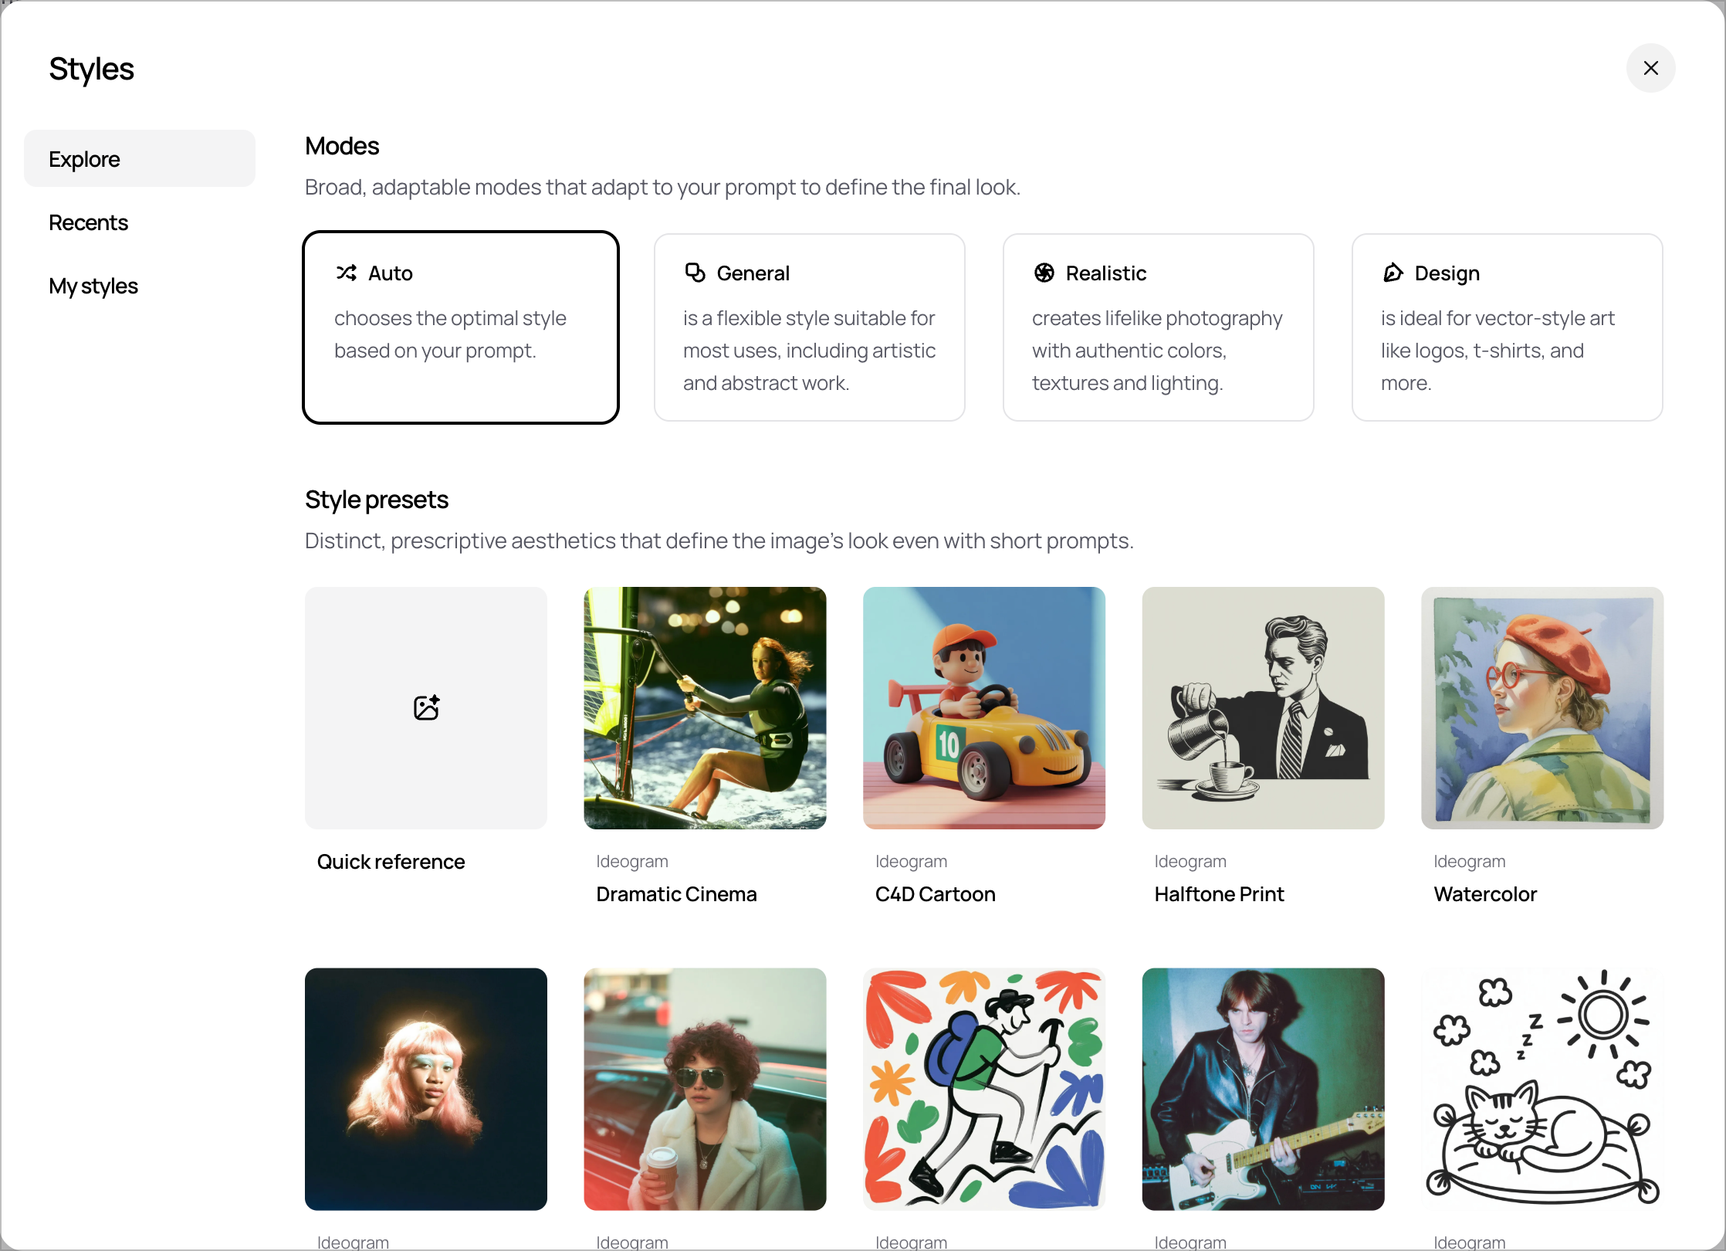Choose the C4D Cartoon toy car preset

pos(984,707)
